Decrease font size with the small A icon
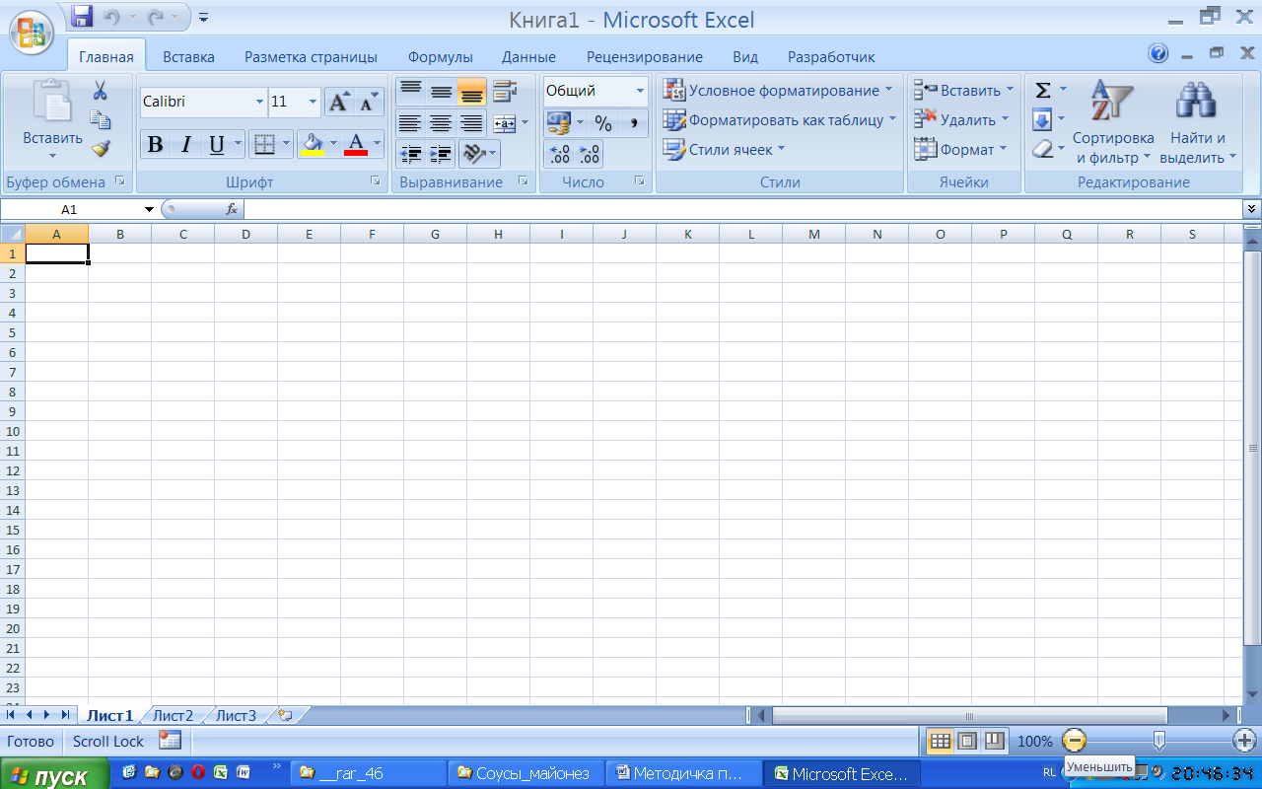The width and height of the screenshot is (1262, 789). 368,102
